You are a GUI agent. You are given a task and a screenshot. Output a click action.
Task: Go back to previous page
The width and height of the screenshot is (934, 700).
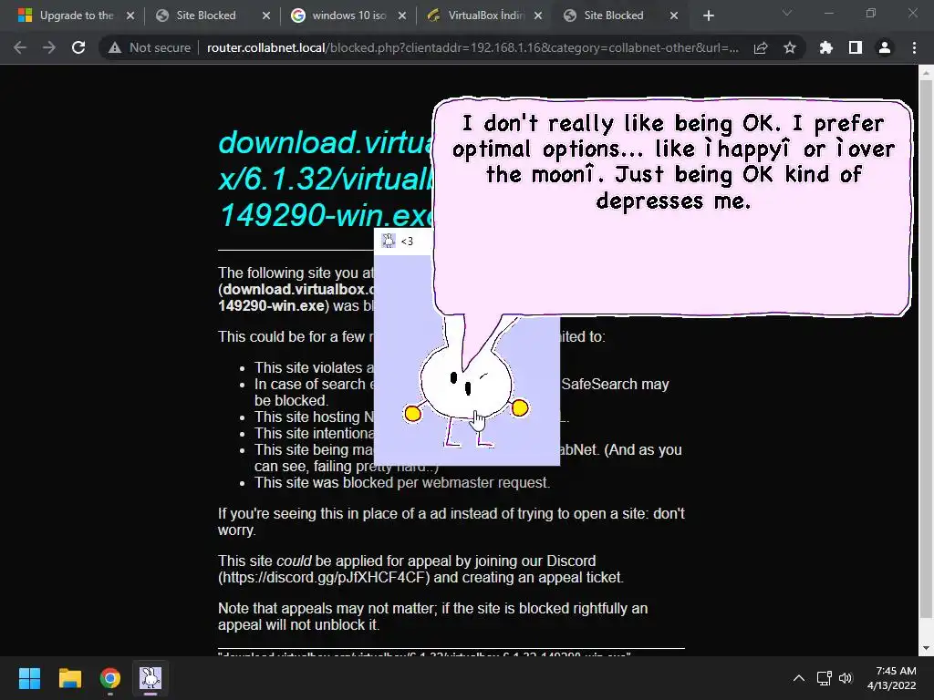[20, 47]
